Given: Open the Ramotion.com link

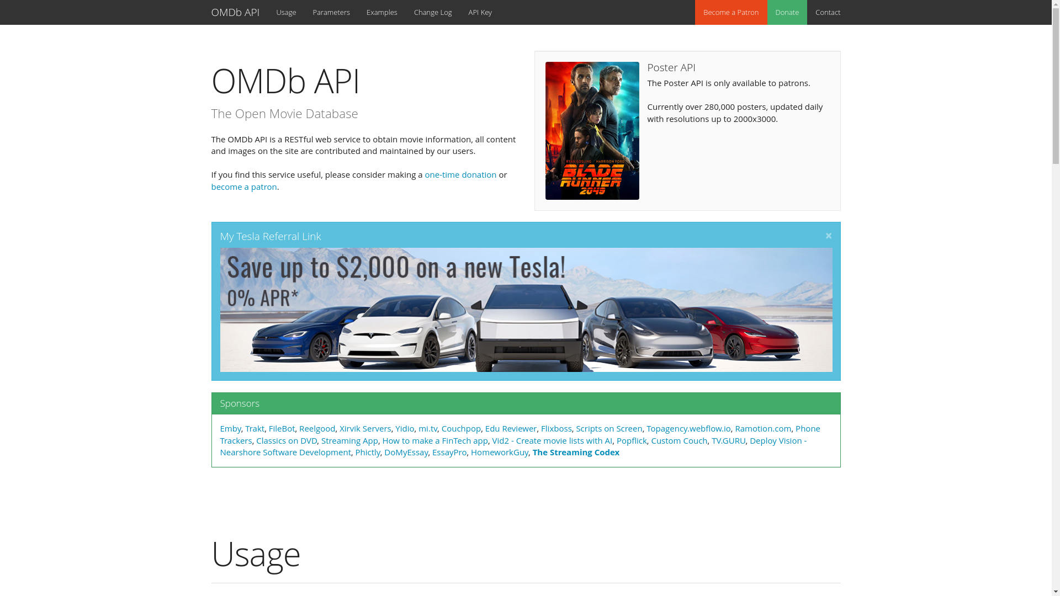Looking at the screenshot, I should (x=763, y=428).
